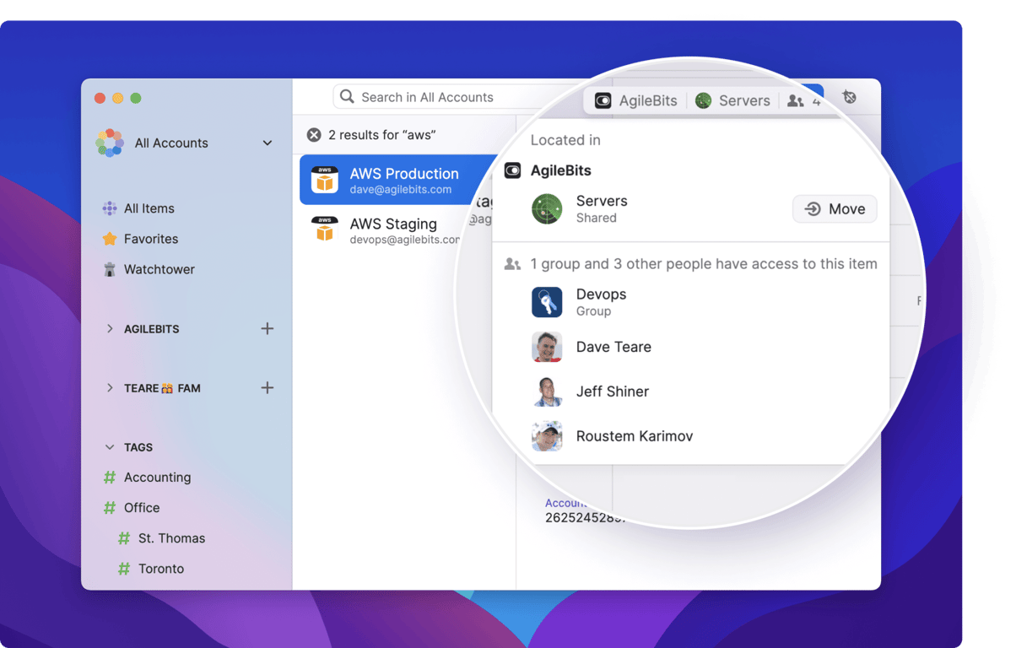Select All Items in sidebar
The width and height of the screenshot is (1016, 648).
coord(149,208)
